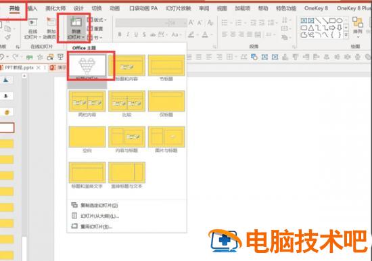Expand the 节 (Section) dropdown
The width and height of the screenshot is (372, 261).
pyautogui.click(x=95, y=37)
